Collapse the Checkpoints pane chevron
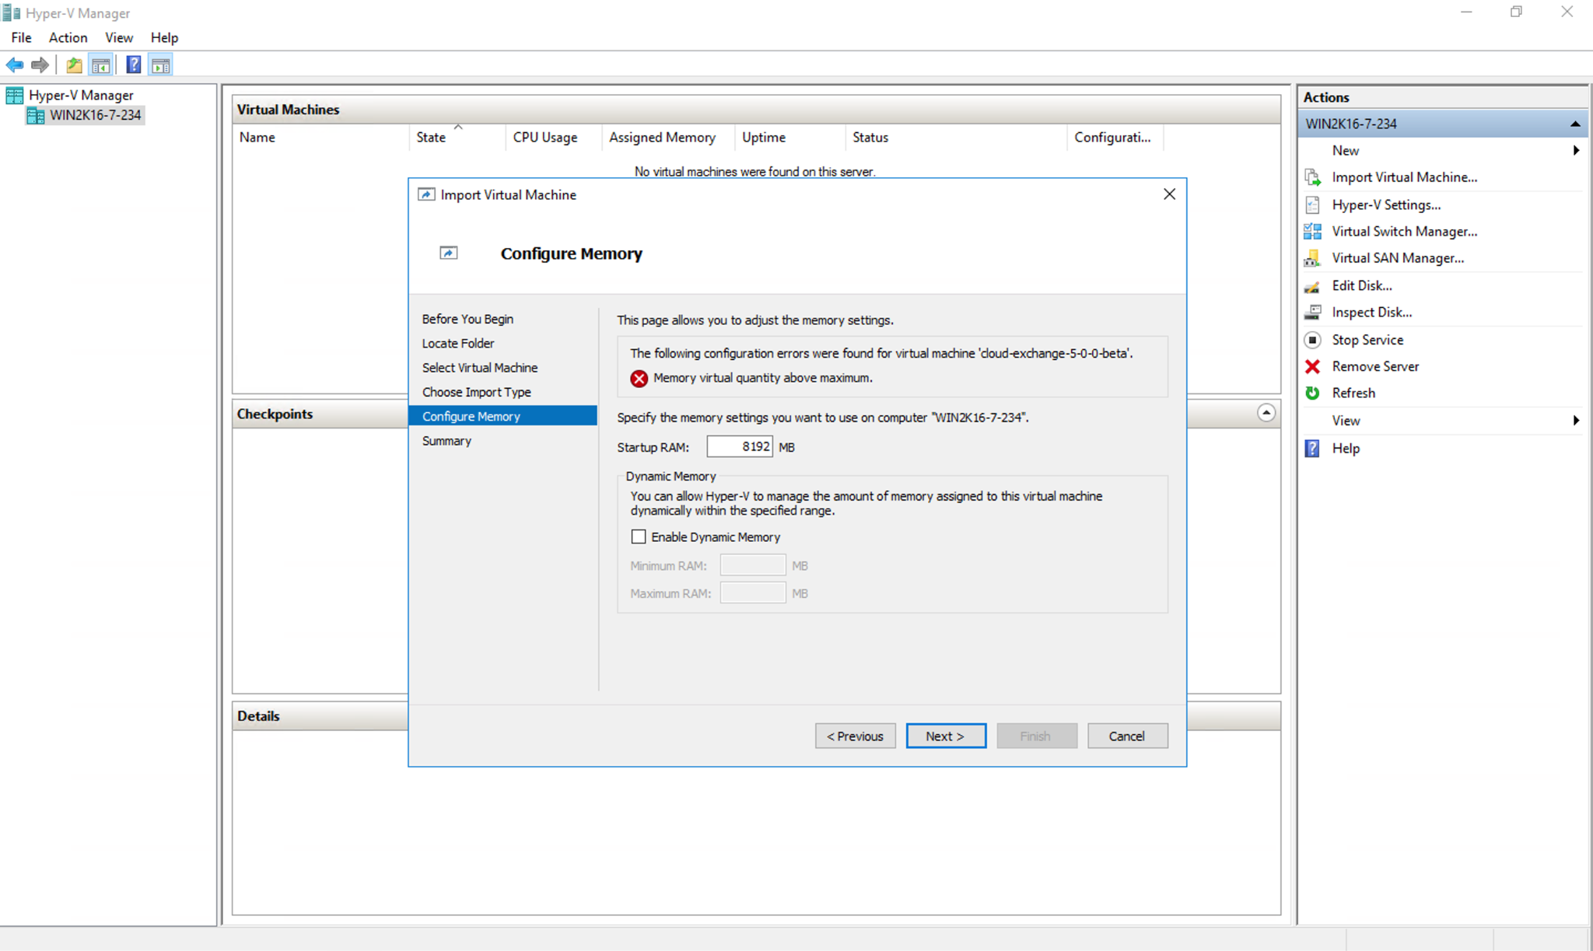1593x951 pixels. [x=1266, y=413]
